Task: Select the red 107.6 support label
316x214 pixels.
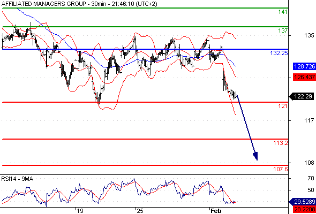Action: point(281,169)
